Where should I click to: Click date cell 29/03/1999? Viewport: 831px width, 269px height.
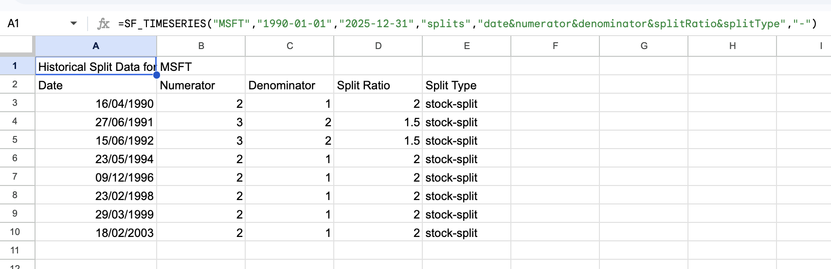[96, 214]
